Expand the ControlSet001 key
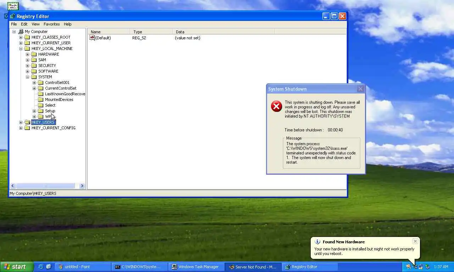 34,83
